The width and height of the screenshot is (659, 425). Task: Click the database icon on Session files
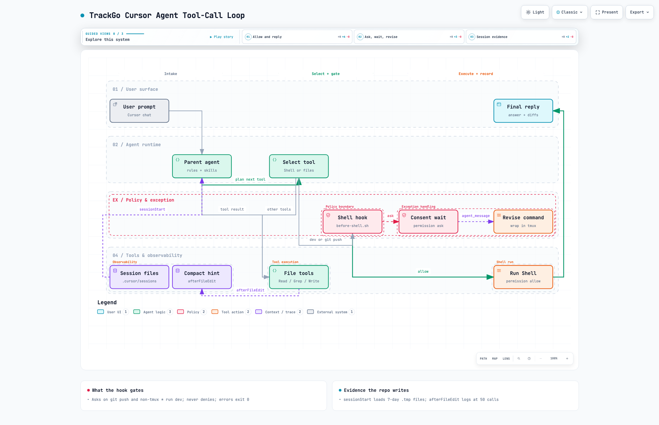pyautogui.click(x=115, y=271)
